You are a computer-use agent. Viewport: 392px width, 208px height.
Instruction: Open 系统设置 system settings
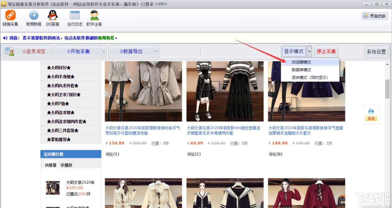[376, 51]
